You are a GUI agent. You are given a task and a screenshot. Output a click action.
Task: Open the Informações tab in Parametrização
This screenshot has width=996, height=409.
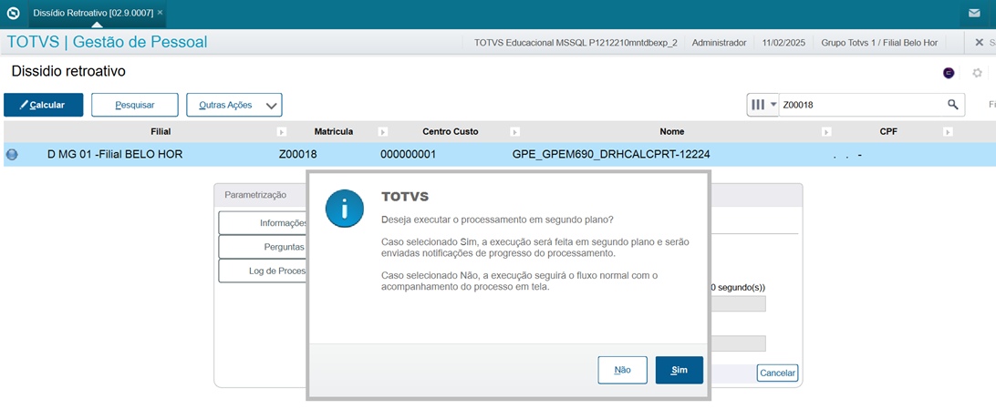pyautogui.click(x=263, y=223)
